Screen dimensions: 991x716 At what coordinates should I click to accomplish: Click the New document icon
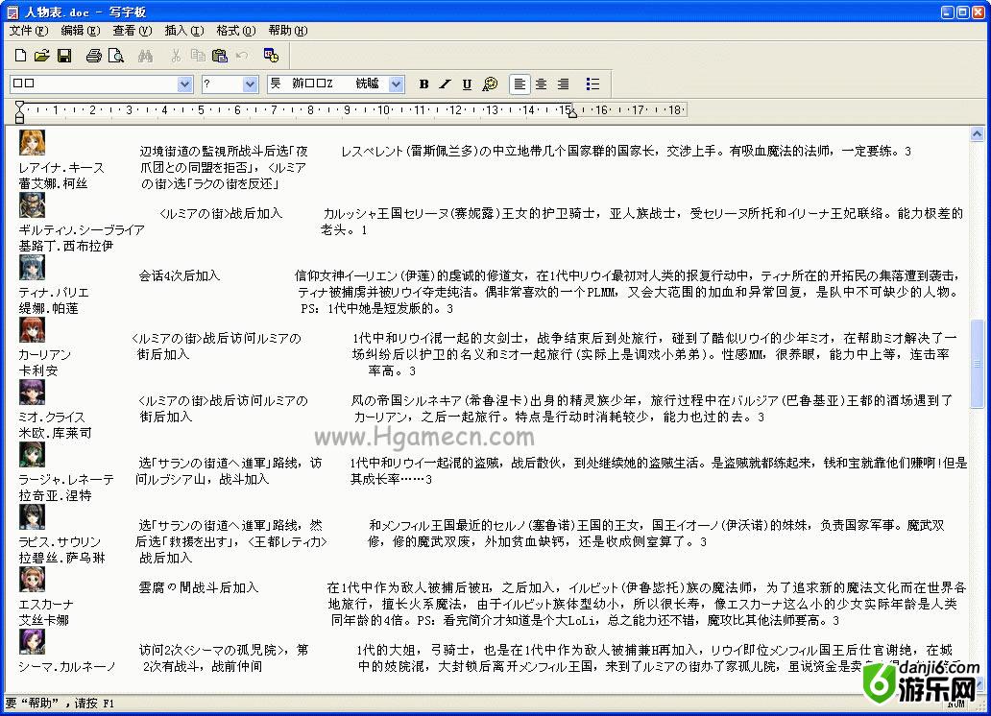point(20,56)
